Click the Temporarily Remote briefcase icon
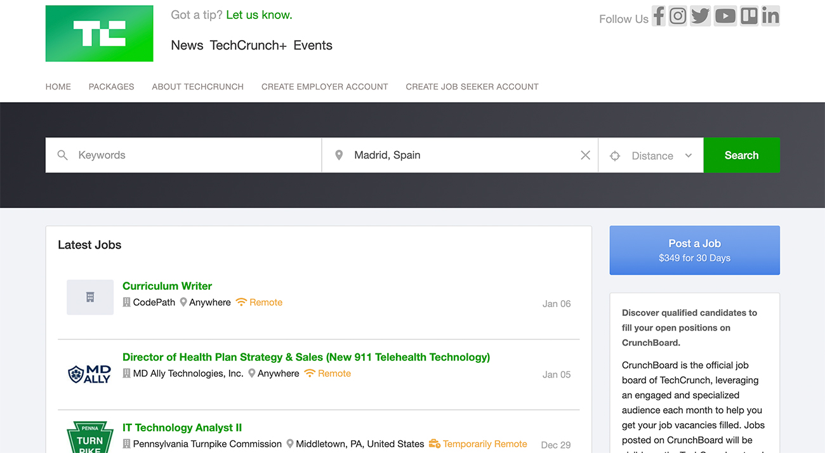Image resolution: width=825 pixels, height=453 pixels. (435, 443)
